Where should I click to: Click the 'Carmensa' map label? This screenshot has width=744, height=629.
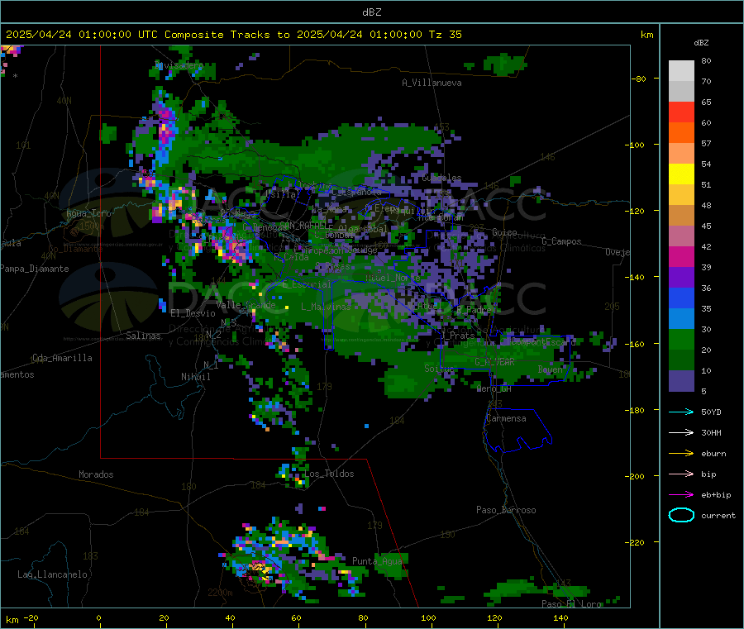click(x=506, y=418)
